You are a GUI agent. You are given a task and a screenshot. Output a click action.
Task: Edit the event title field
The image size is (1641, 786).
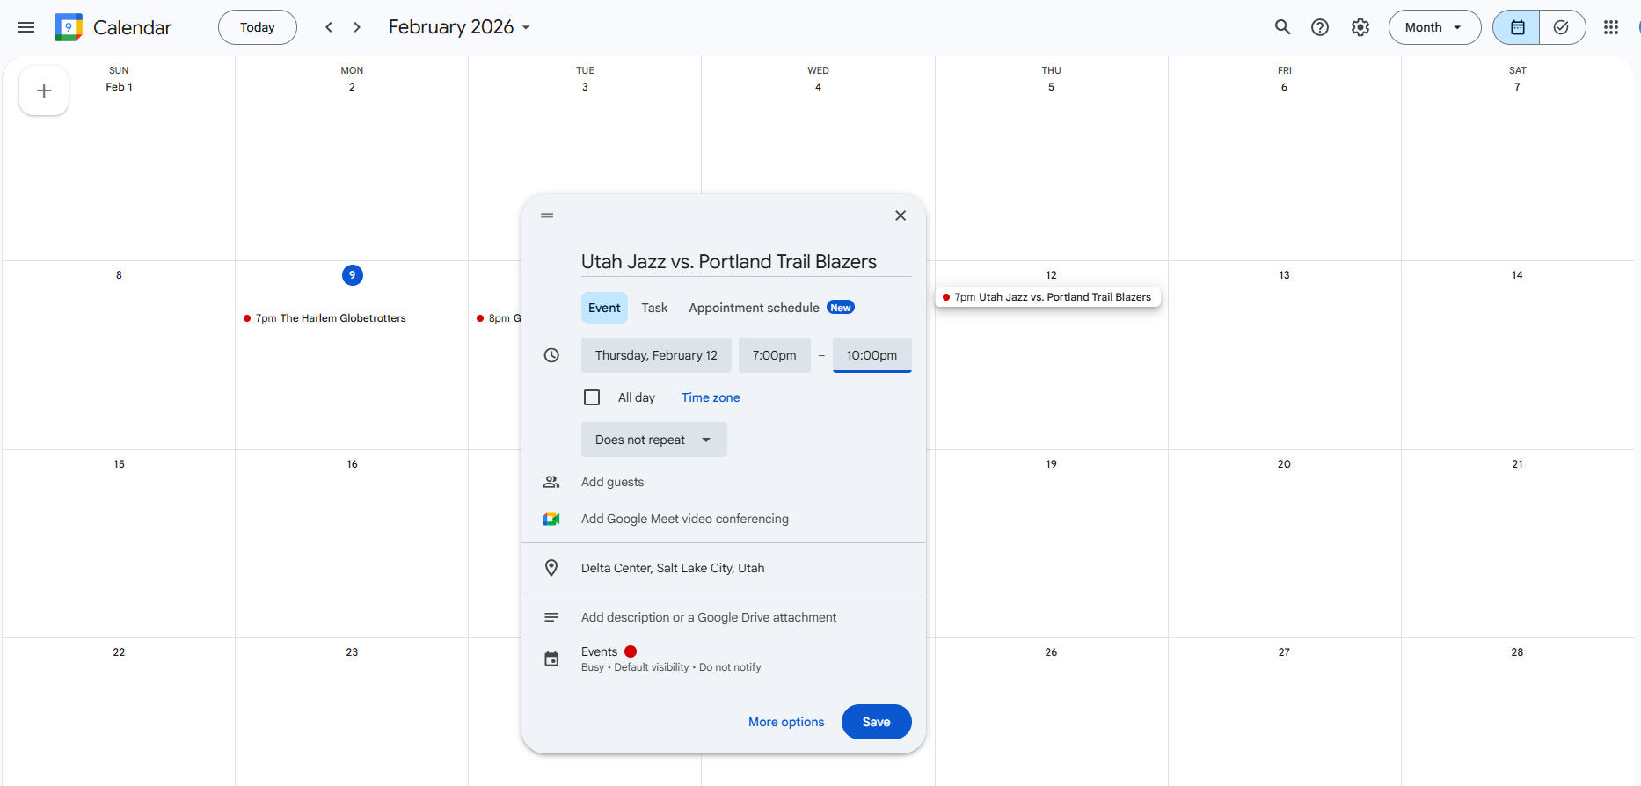coord(747,261)
